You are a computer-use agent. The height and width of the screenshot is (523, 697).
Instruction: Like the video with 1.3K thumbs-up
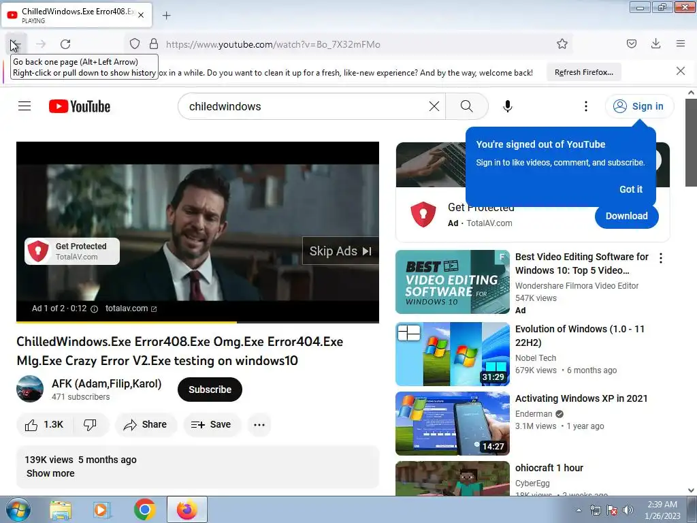click(44, 425)
